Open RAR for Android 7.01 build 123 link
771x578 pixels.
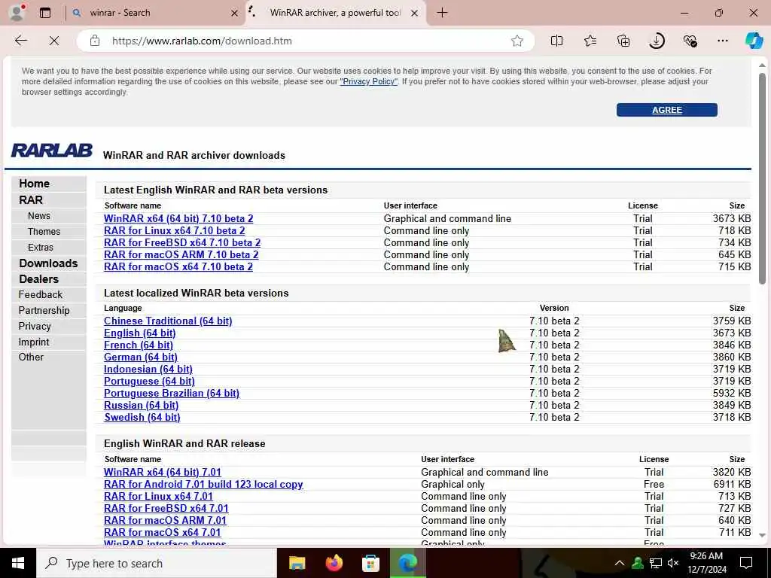(x=203, y=484)
